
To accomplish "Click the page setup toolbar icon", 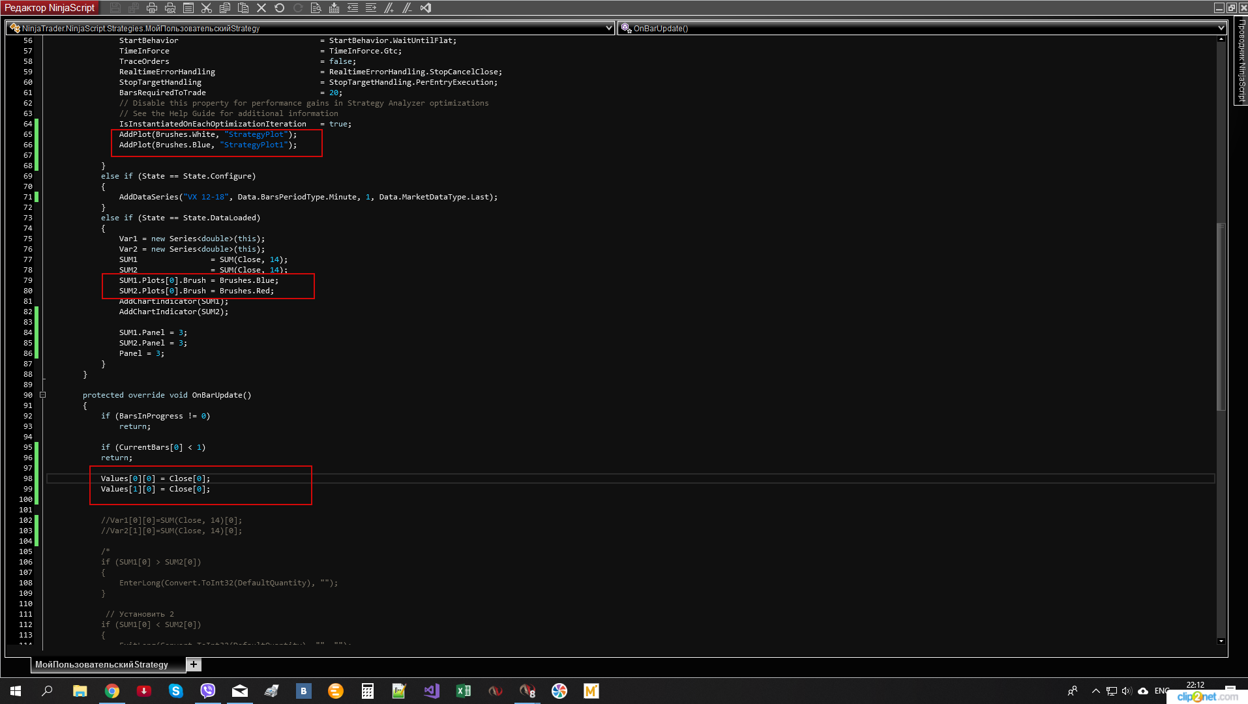I will pyautogui.click(x=188, y=8).
